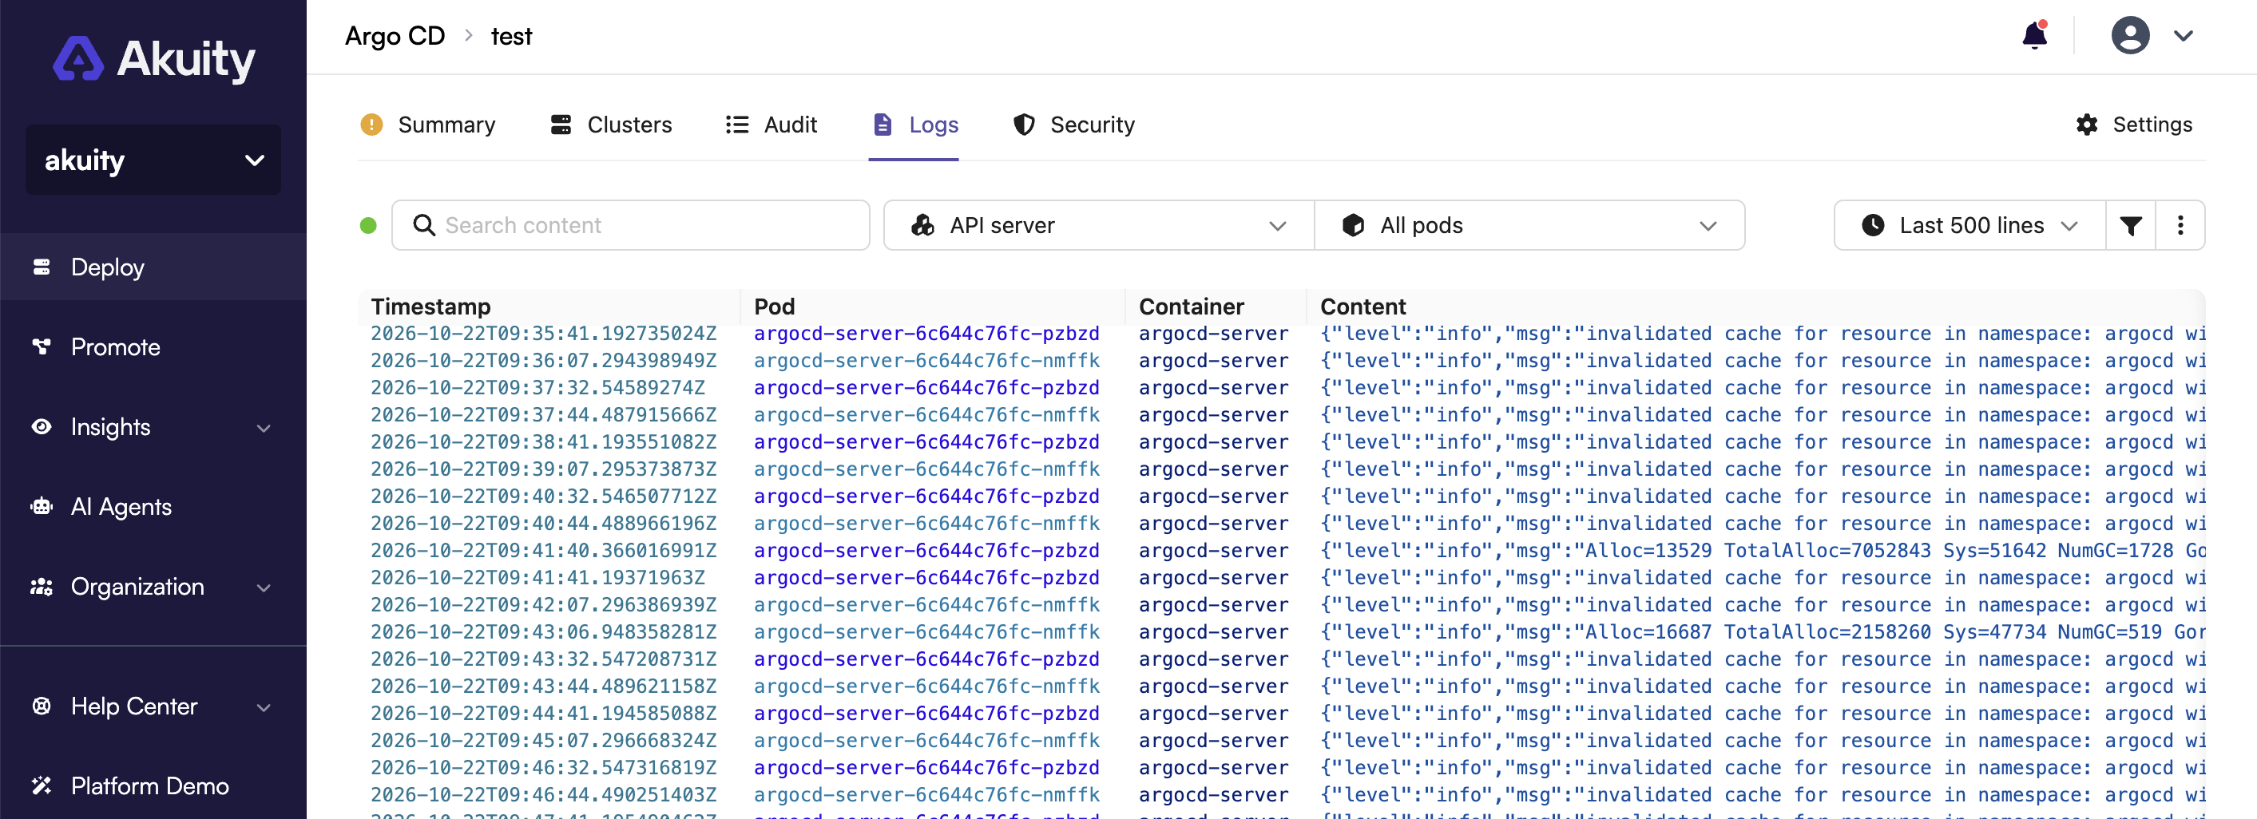Image resolution: width=2257 pixels, height=819 pixels.
Task: Click the filter funnel icon
Action: coord(2131,225)
